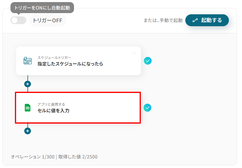Open the 指定したスケジュールになったら step
The image size is (242, 168).
point(70,64)
